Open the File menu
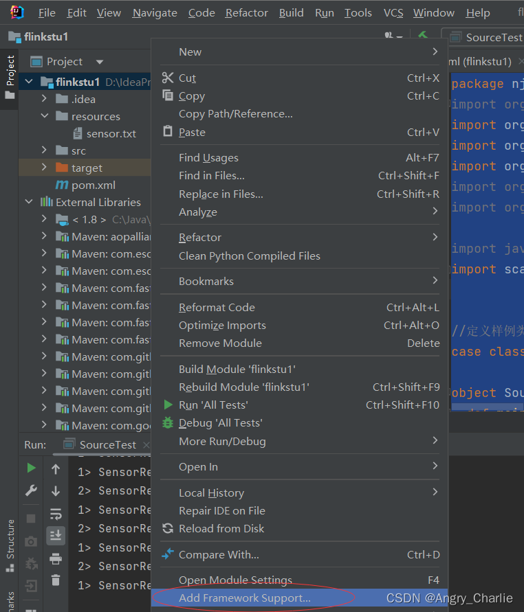The image size is (524, 612). 47,13
